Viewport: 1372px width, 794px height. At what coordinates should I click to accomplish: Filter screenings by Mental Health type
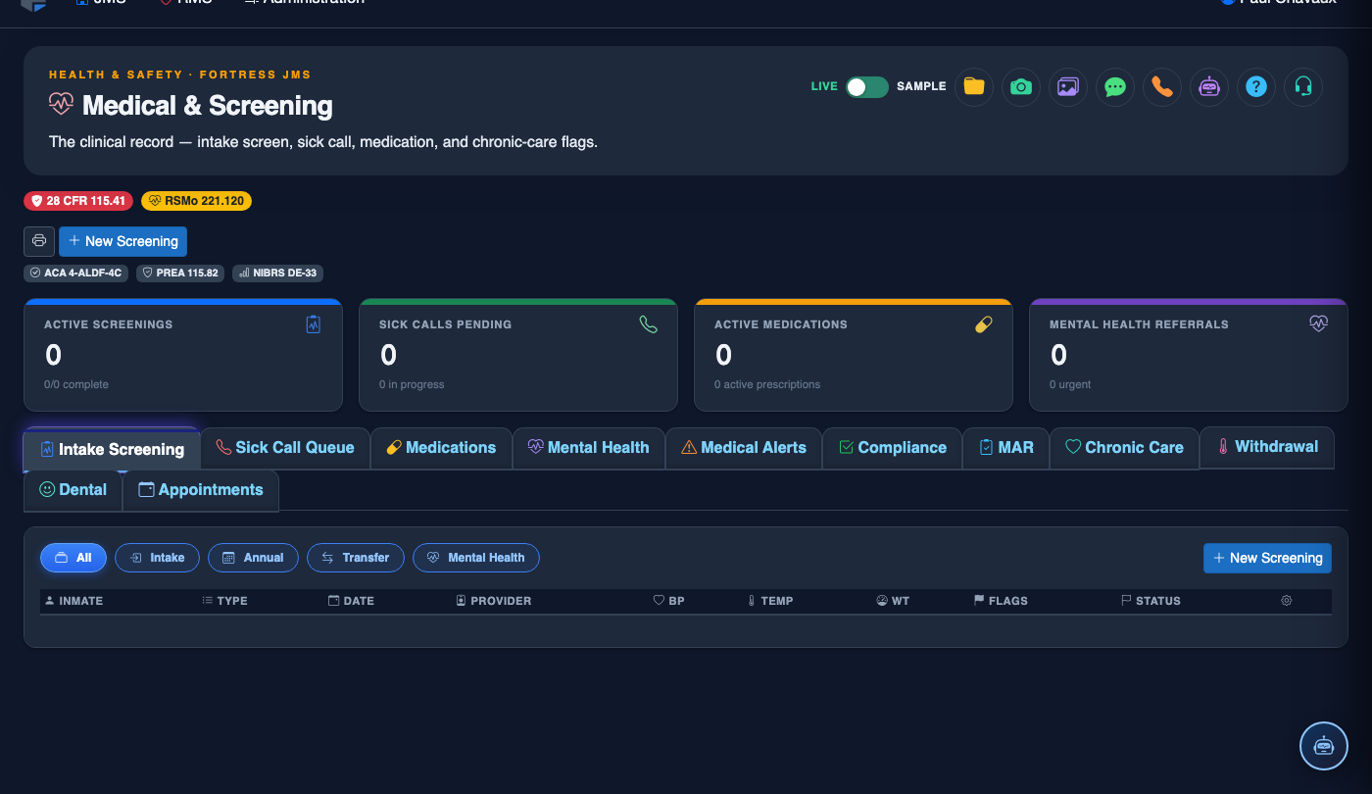pyautogui.click(x=476, y=558)
